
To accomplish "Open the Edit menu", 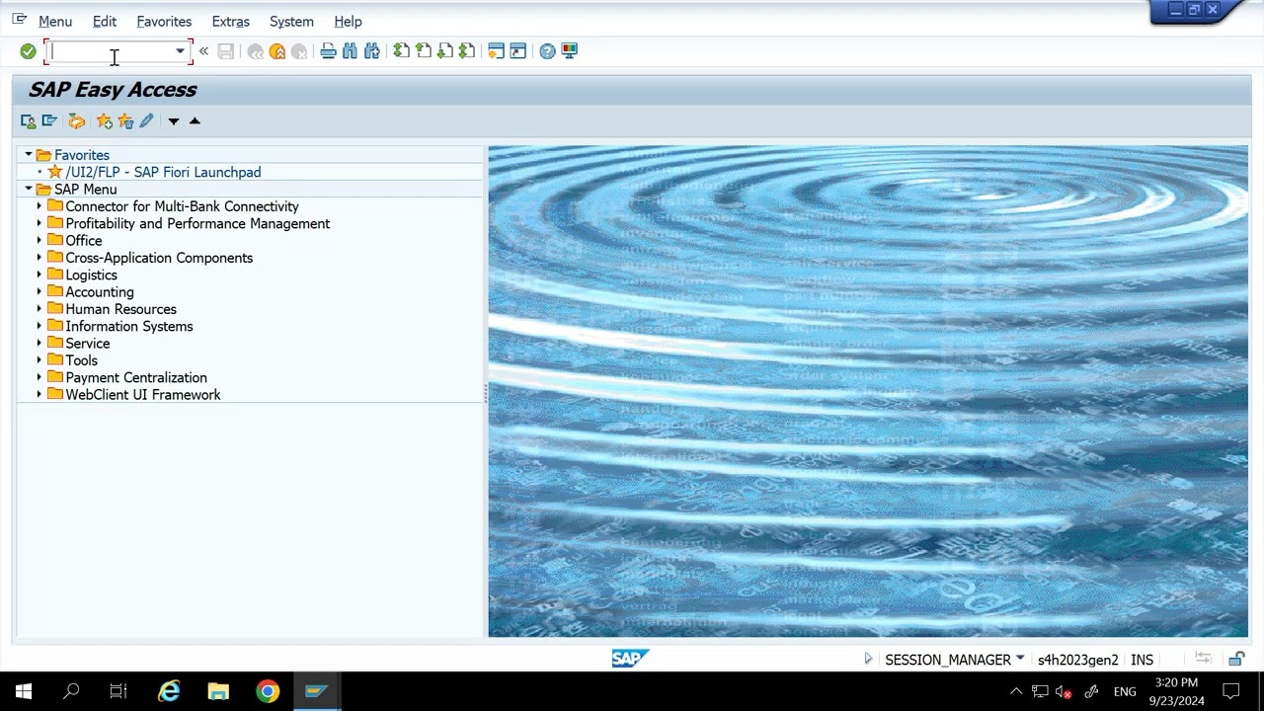I will pos(105,22).
